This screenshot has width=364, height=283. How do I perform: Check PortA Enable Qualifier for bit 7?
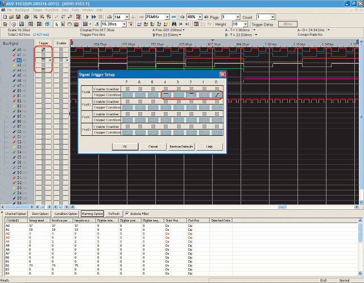(126, 89)
